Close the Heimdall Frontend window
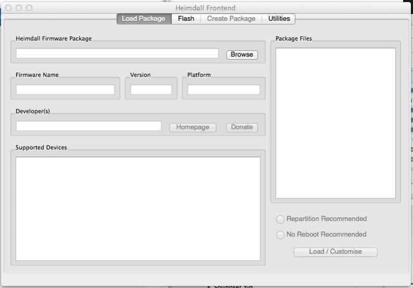413x288 pixels. [x=8, y=8]
